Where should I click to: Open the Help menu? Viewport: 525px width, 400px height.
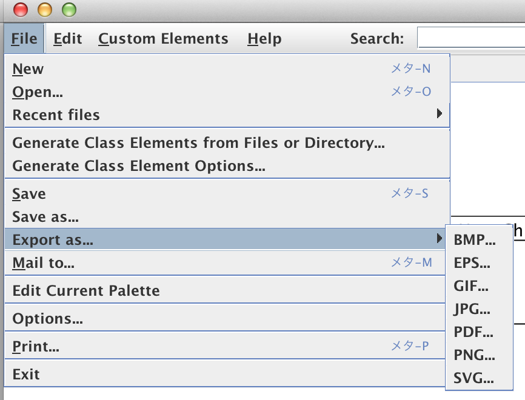(x=264, y=39)
